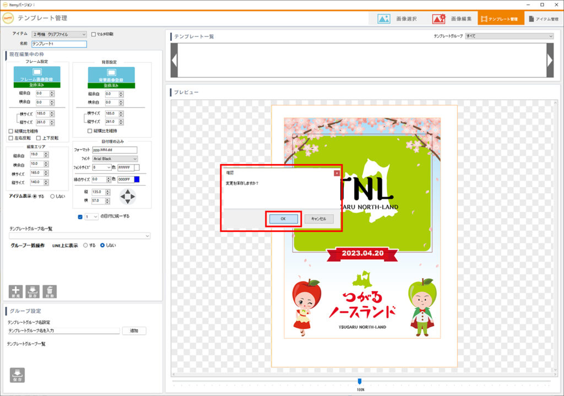This screenshot has width=564, height=396.
Task: Switch to the 画像選択 tab
Action: 397,19
